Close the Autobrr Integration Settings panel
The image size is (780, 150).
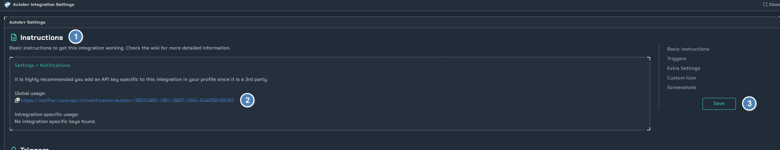pos(771,4)
